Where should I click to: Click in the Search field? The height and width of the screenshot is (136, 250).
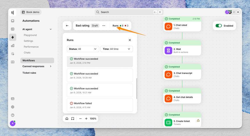[129, 12]
